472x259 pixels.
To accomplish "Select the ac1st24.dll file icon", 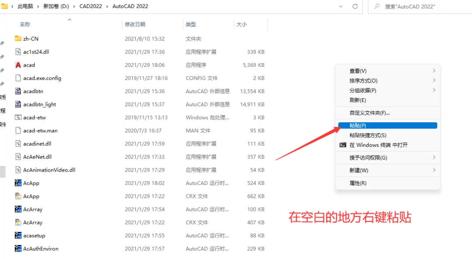I will pos(18,52).
